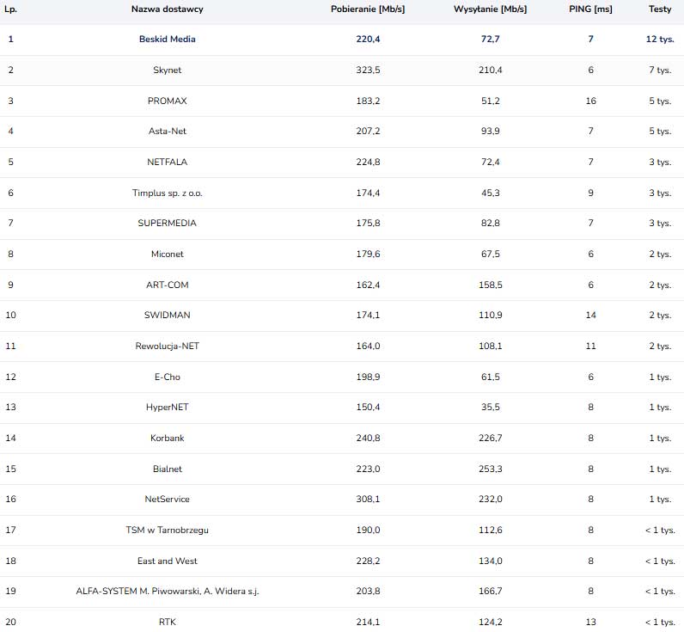Click the Beskid Media provider name
Image resolution: width=684 pixels, height=632 pixels.
click(x=167, y=39)
